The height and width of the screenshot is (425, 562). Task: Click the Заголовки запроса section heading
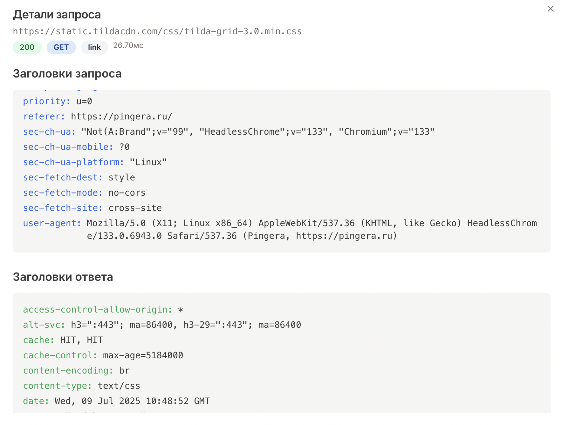(x=67, y=74)
